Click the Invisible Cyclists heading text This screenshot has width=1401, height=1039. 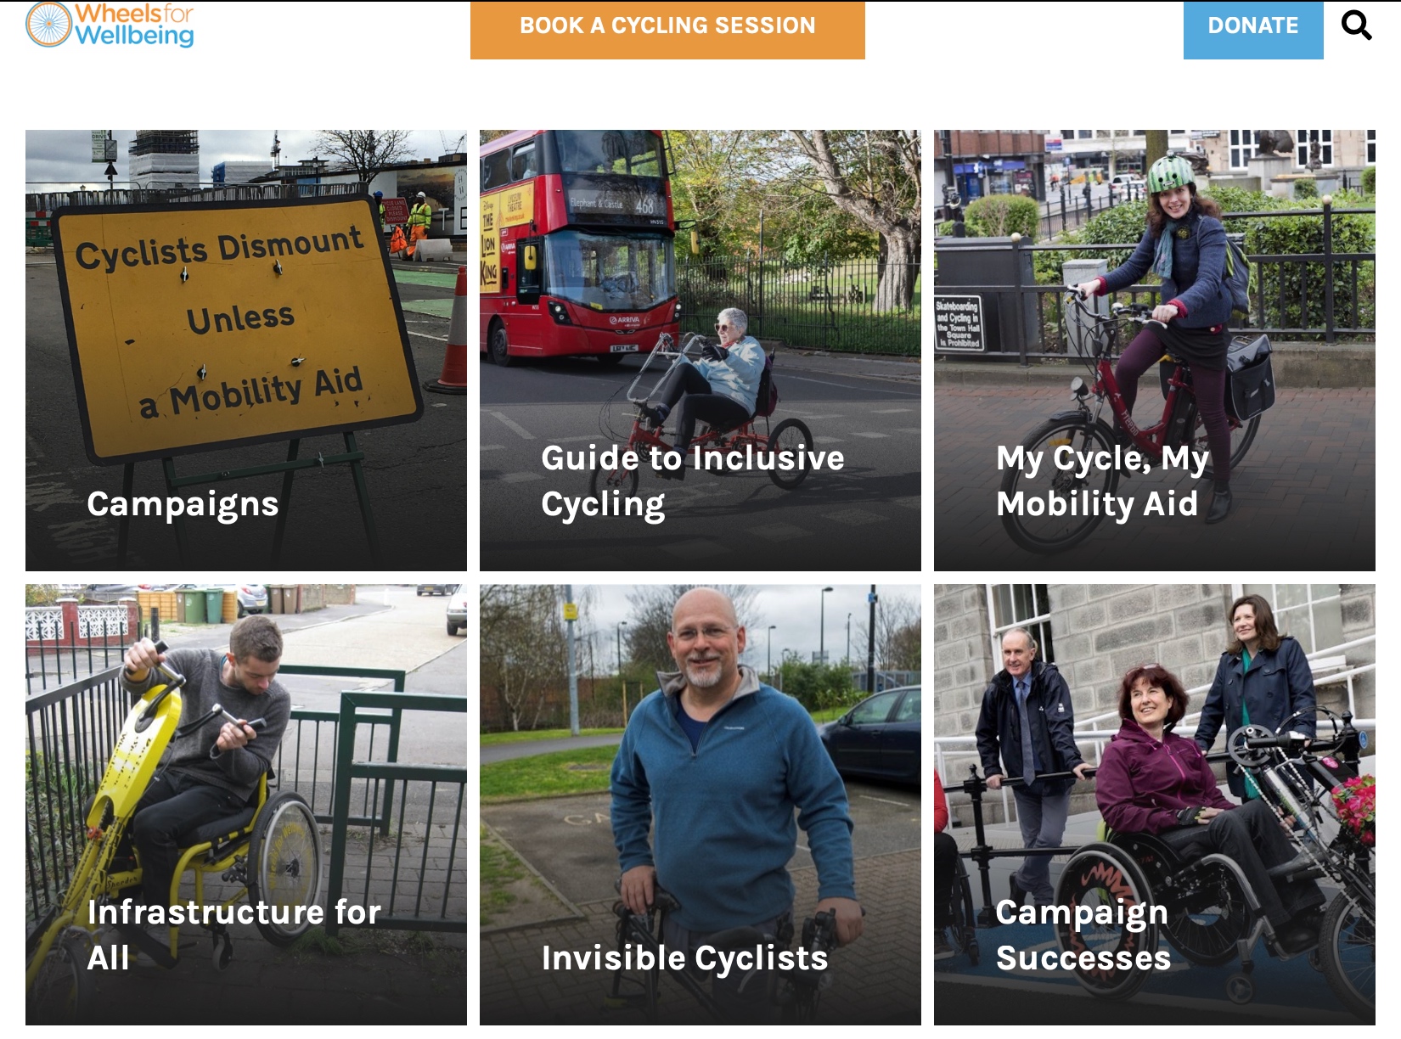coord(684,958)
